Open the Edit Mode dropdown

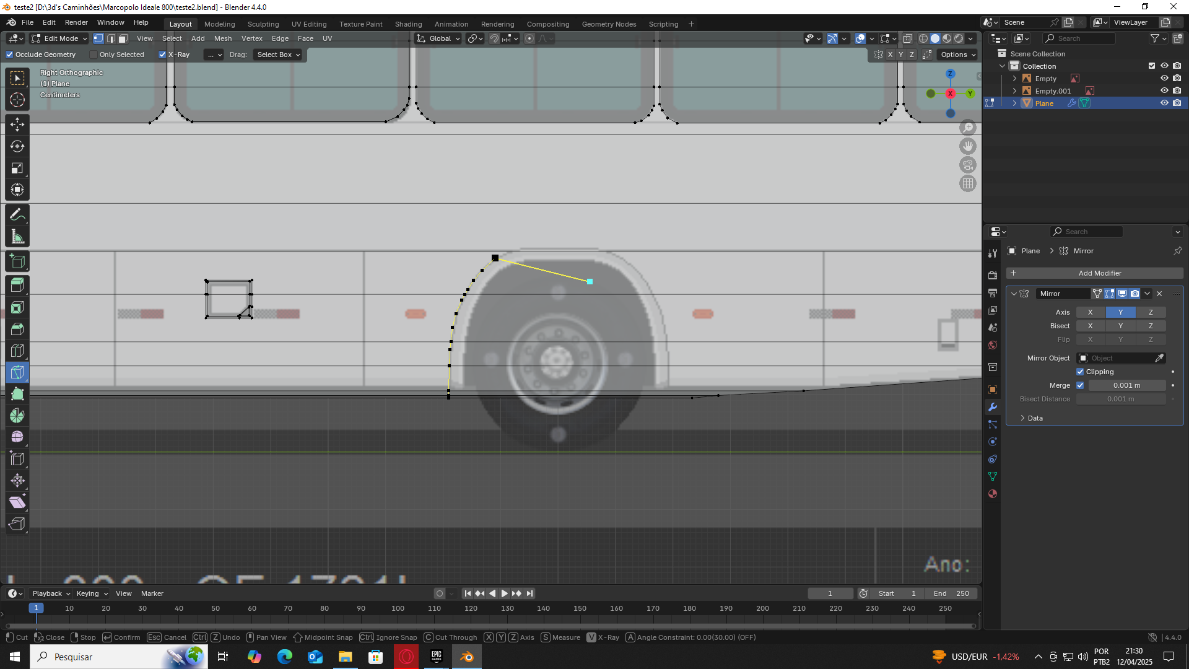coord(60,38)
